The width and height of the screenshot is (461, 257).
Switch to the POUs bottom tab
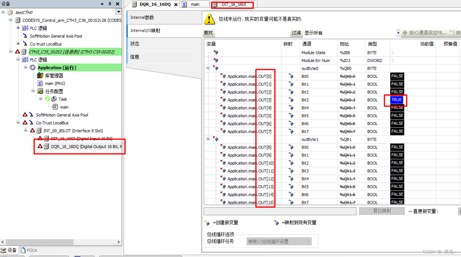pos(29,250)
